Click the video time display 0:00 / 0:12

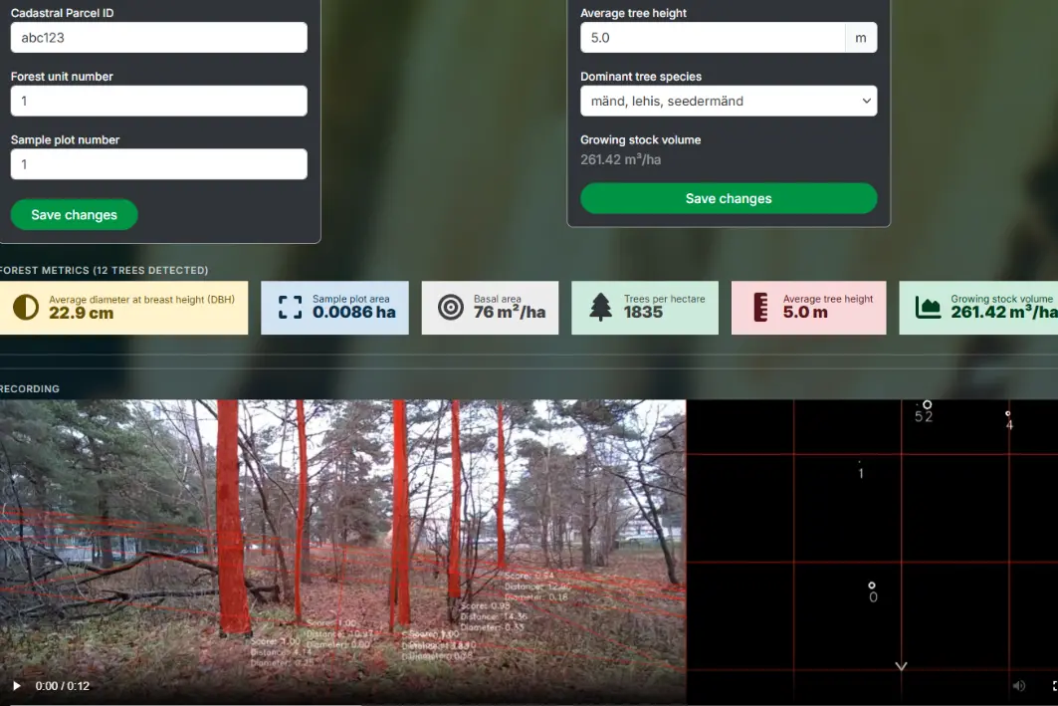click(x=62, y=686)
